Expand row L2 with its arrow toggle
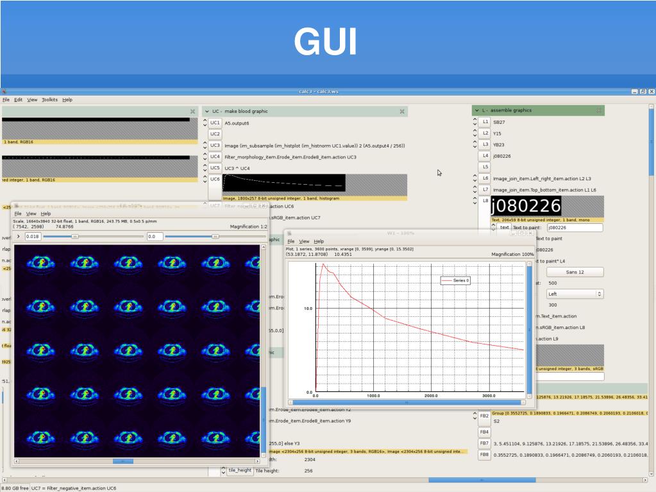The image size is (656, 492). click(475, 133)
